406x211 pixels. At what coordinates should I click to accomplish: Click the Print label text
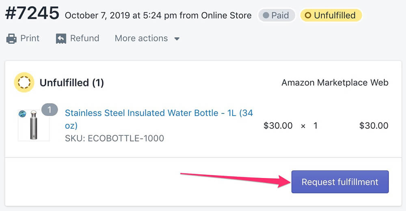tap(30, 38)
